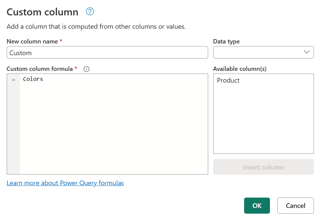
Task: Open Learn more about Power Query formulas
Action: pos(65,183)
